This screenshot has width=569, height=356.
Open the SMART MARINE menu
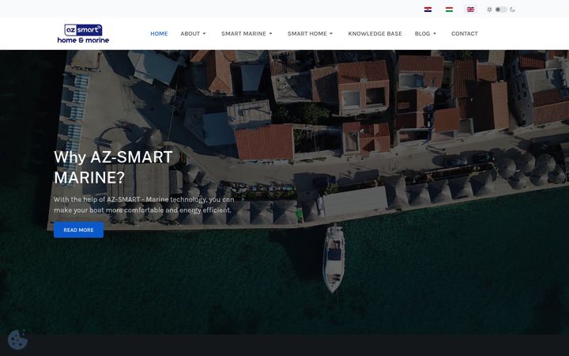pyautogui.click(x=243, y=33)
